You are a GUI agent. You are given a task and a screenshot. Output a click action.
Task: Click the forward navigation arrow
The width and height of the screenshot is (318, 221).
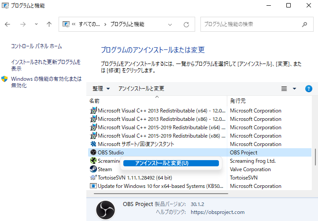pyautogui.click(x=23, y=24)
